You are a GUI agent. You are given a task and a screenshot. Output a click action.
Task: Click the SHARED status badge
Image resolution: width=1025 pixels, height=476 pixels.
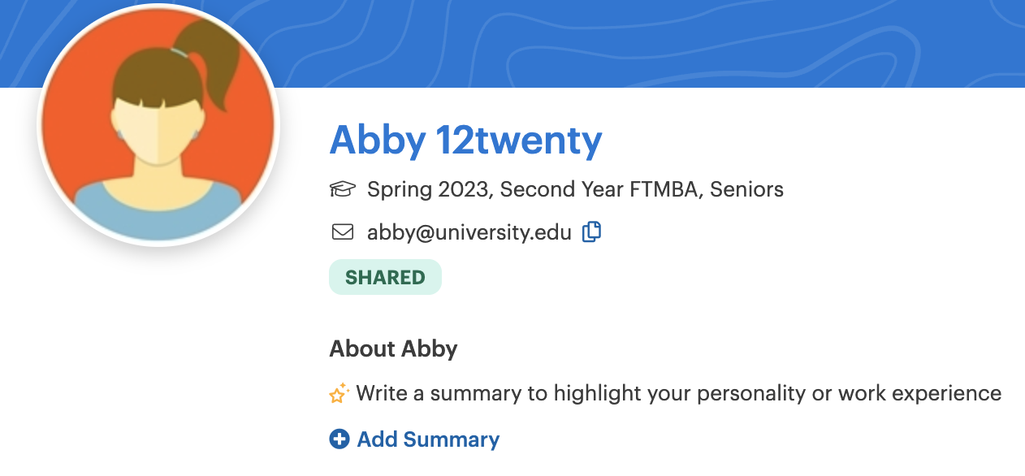pyautogui.click(x=385, y=277)
